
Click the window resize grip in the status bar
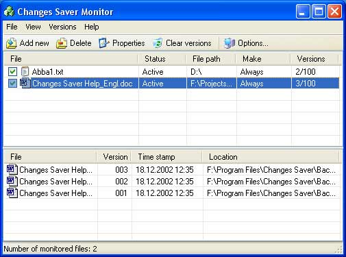tap(338, 249)
